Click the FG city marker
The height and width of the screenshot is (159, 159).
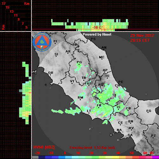coord(149,111)
